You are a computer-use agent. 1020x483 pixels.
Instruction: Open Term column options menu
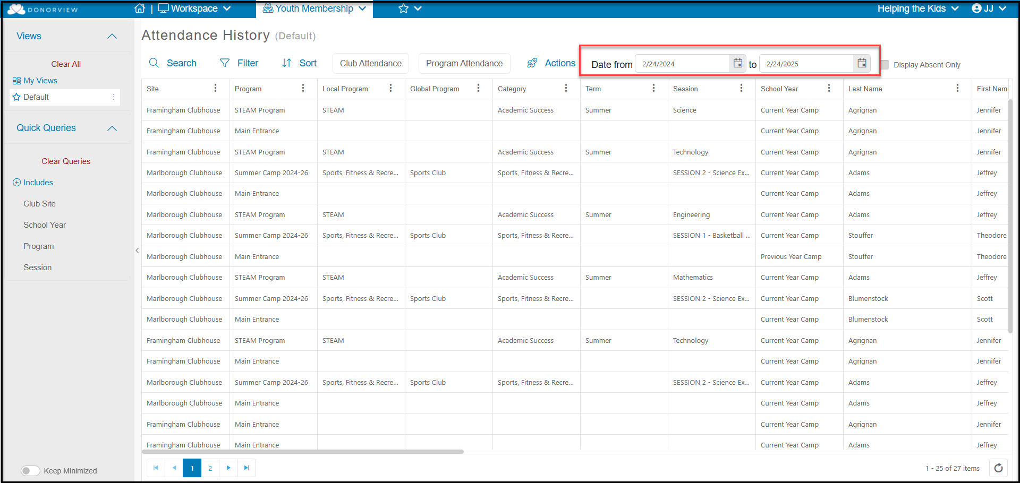[x=653, y=88]
